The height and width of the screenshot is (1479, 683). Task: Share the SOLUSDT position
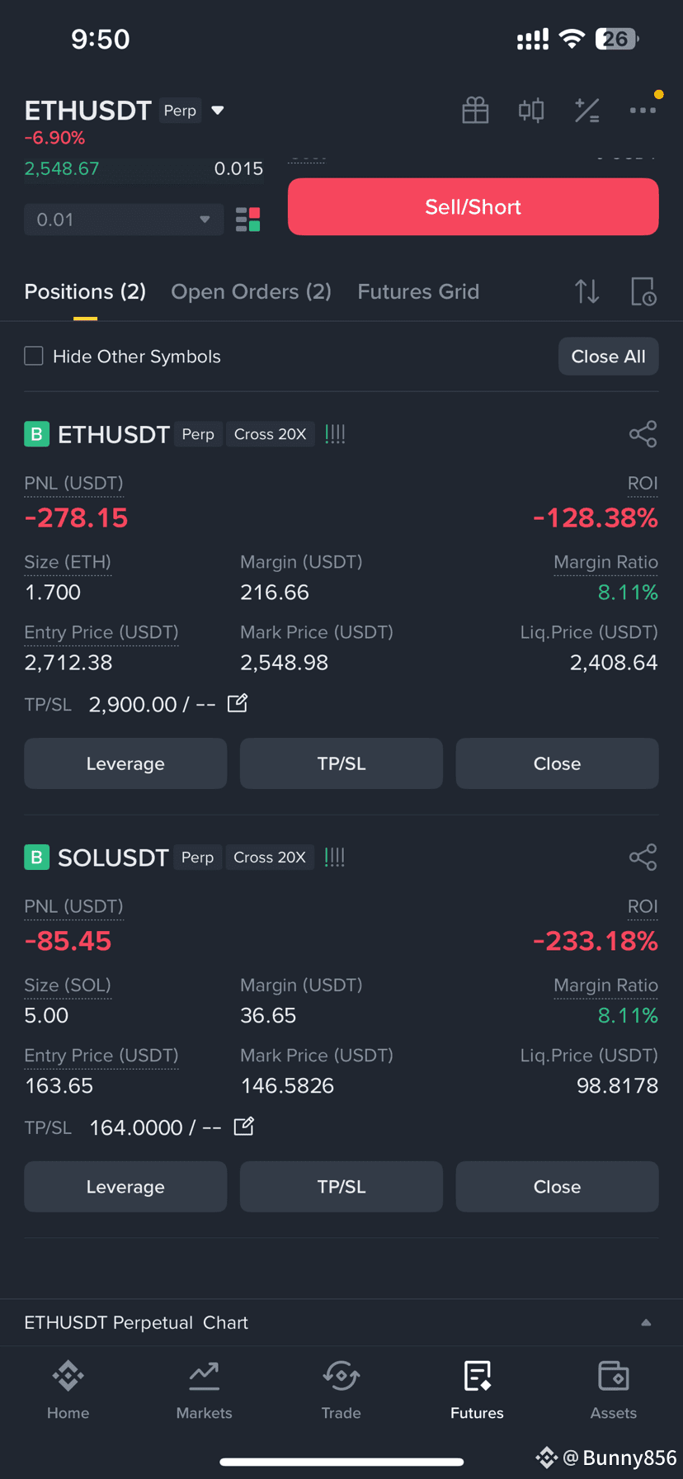[643, 858]
